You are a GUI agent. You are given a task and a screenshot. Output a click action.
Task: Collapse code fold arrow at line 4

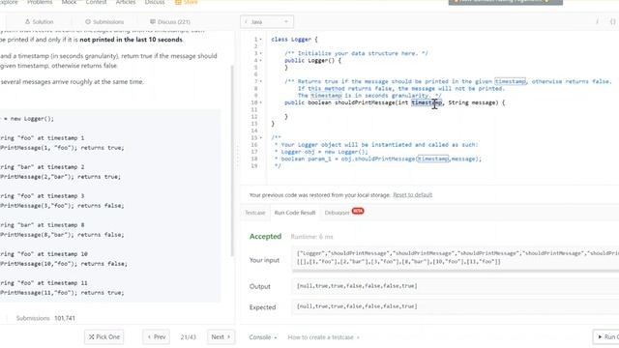(260, 60)
